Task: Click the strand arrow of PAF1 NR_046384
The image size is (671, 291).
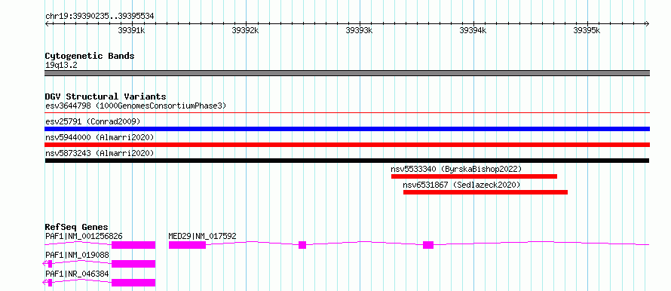Action: click(45, 283)
